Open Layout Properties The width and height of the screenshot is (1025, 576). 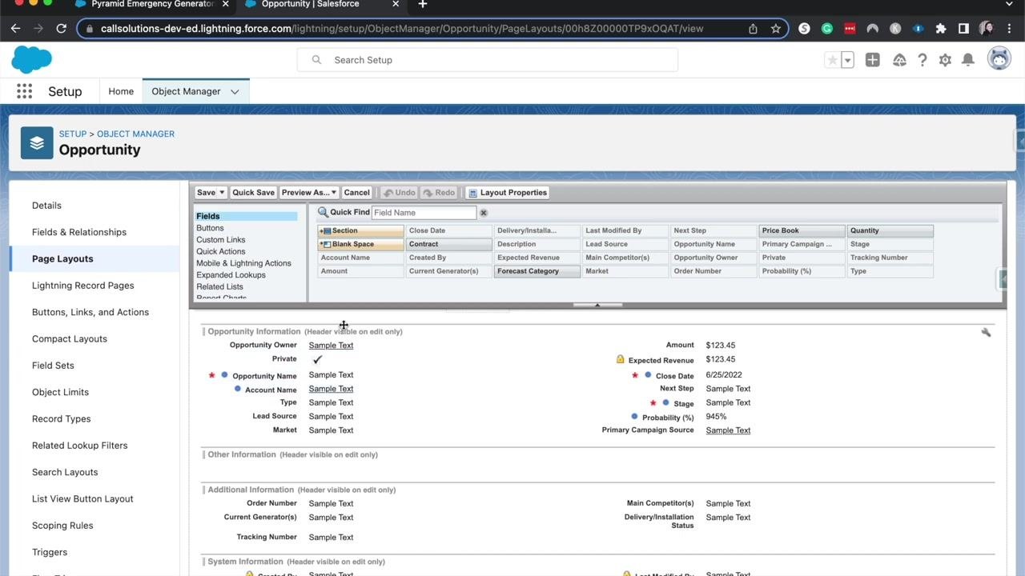pos(508,193)
